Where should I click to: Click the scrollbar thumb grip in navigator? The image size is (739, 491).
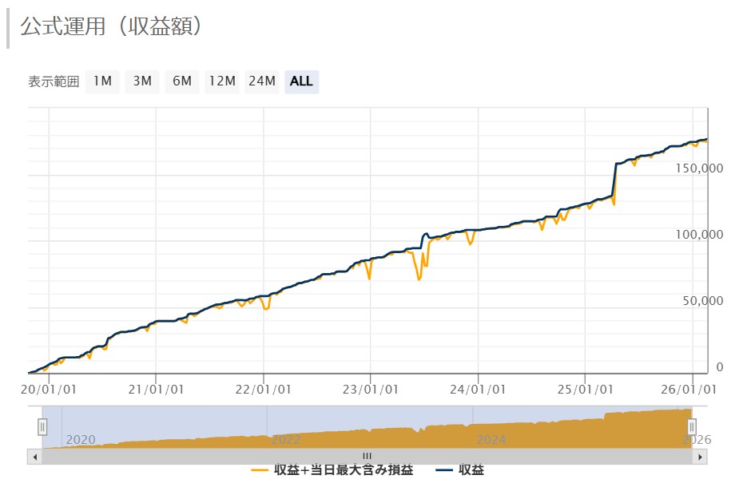(368, 457)
